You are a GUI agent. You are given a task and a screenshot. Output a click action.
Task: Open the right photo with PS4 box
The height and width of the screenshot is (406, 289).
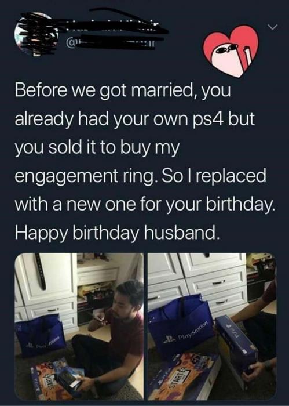pos(212,327)
